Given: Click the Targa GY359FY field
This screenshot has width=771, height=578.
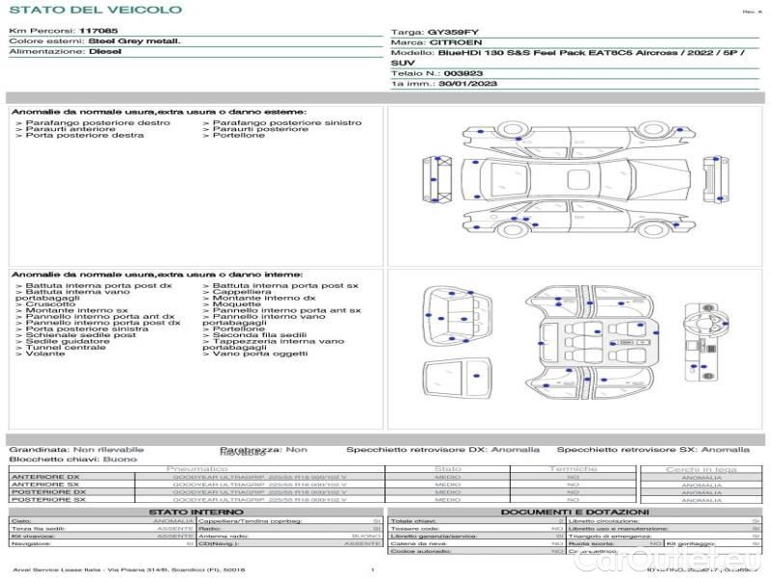Looking at the screenshot, I should click(434, 32).
